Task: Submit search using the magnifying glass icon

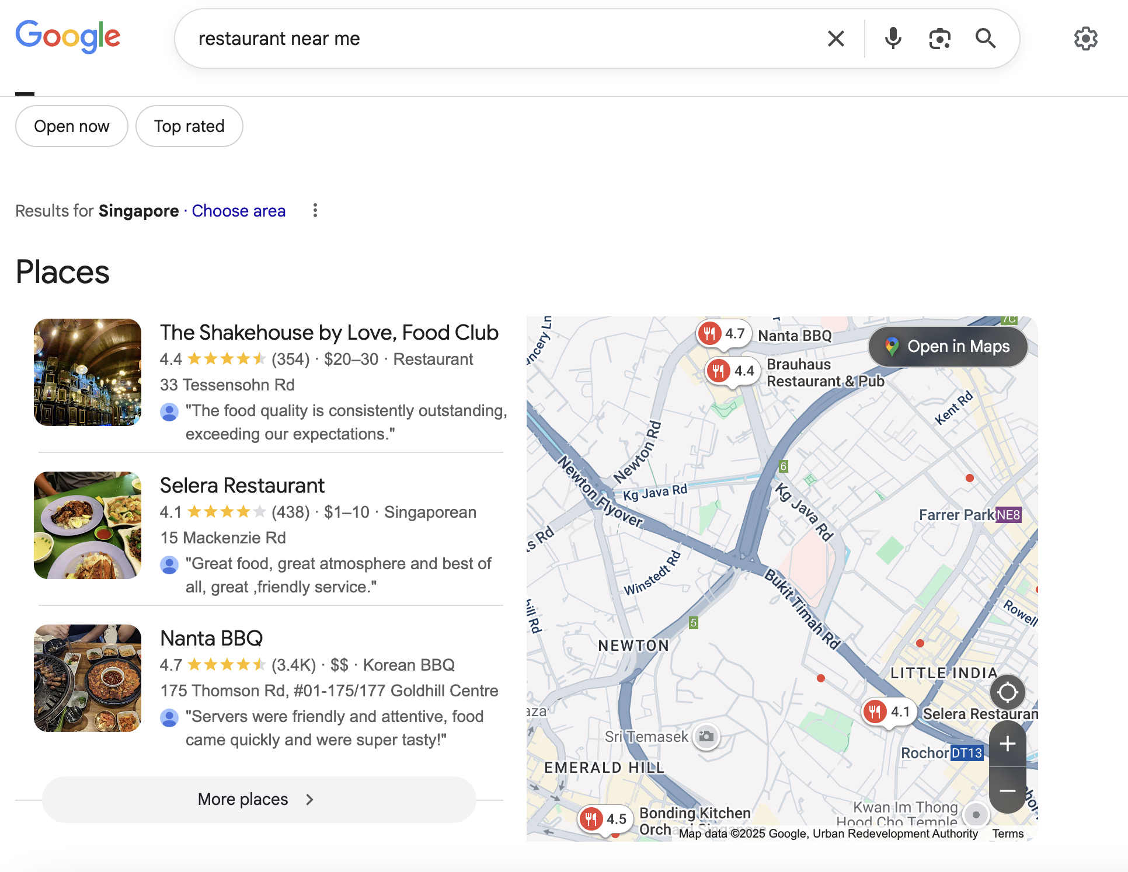Action: coord(986,39)
